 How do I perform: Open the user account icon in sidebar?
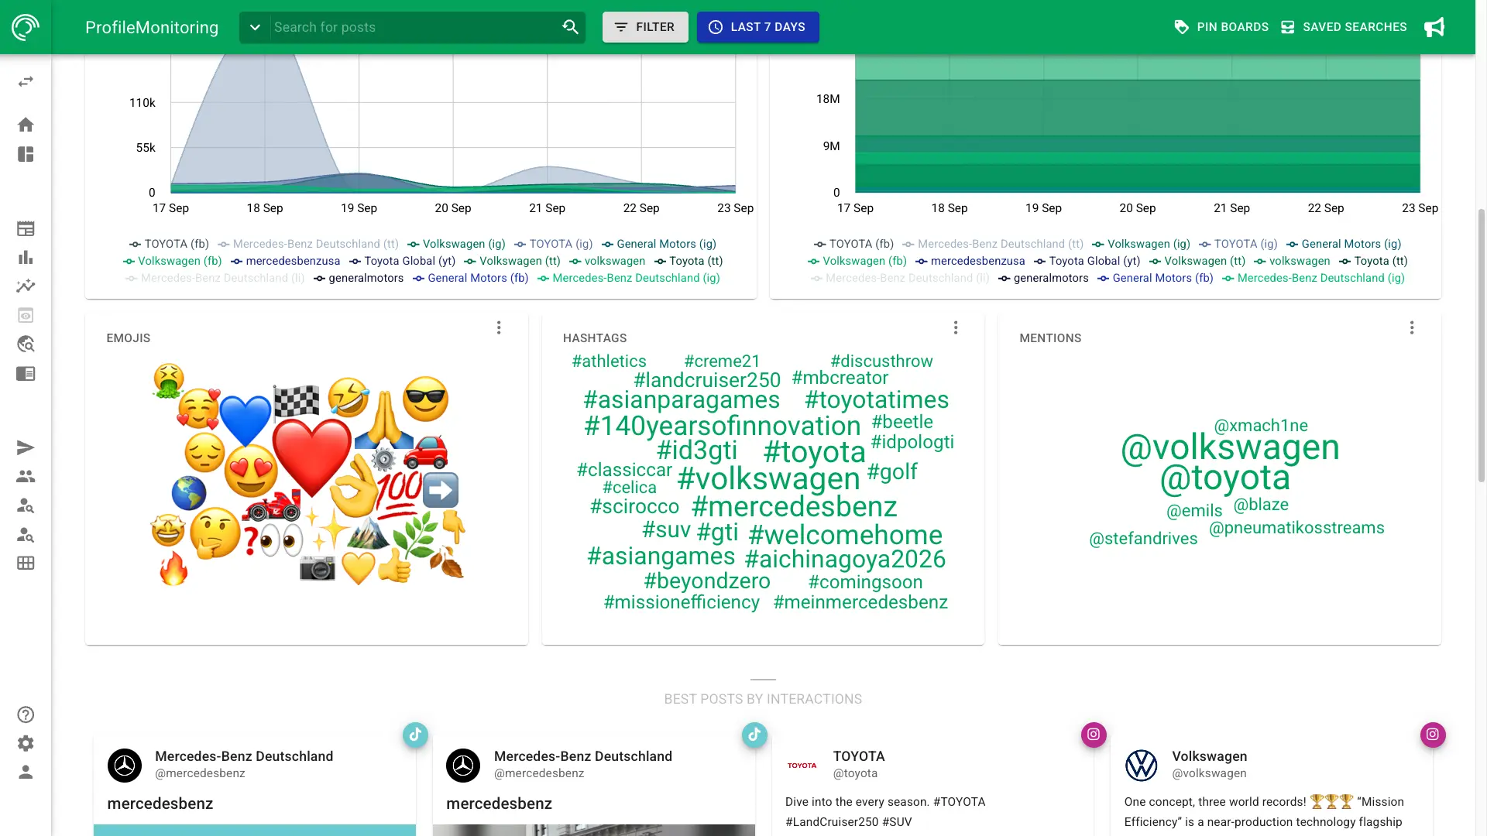point(26,772)
